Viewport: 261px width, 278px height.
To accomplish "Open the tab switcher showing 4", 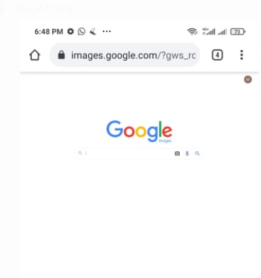I will 217,55.
